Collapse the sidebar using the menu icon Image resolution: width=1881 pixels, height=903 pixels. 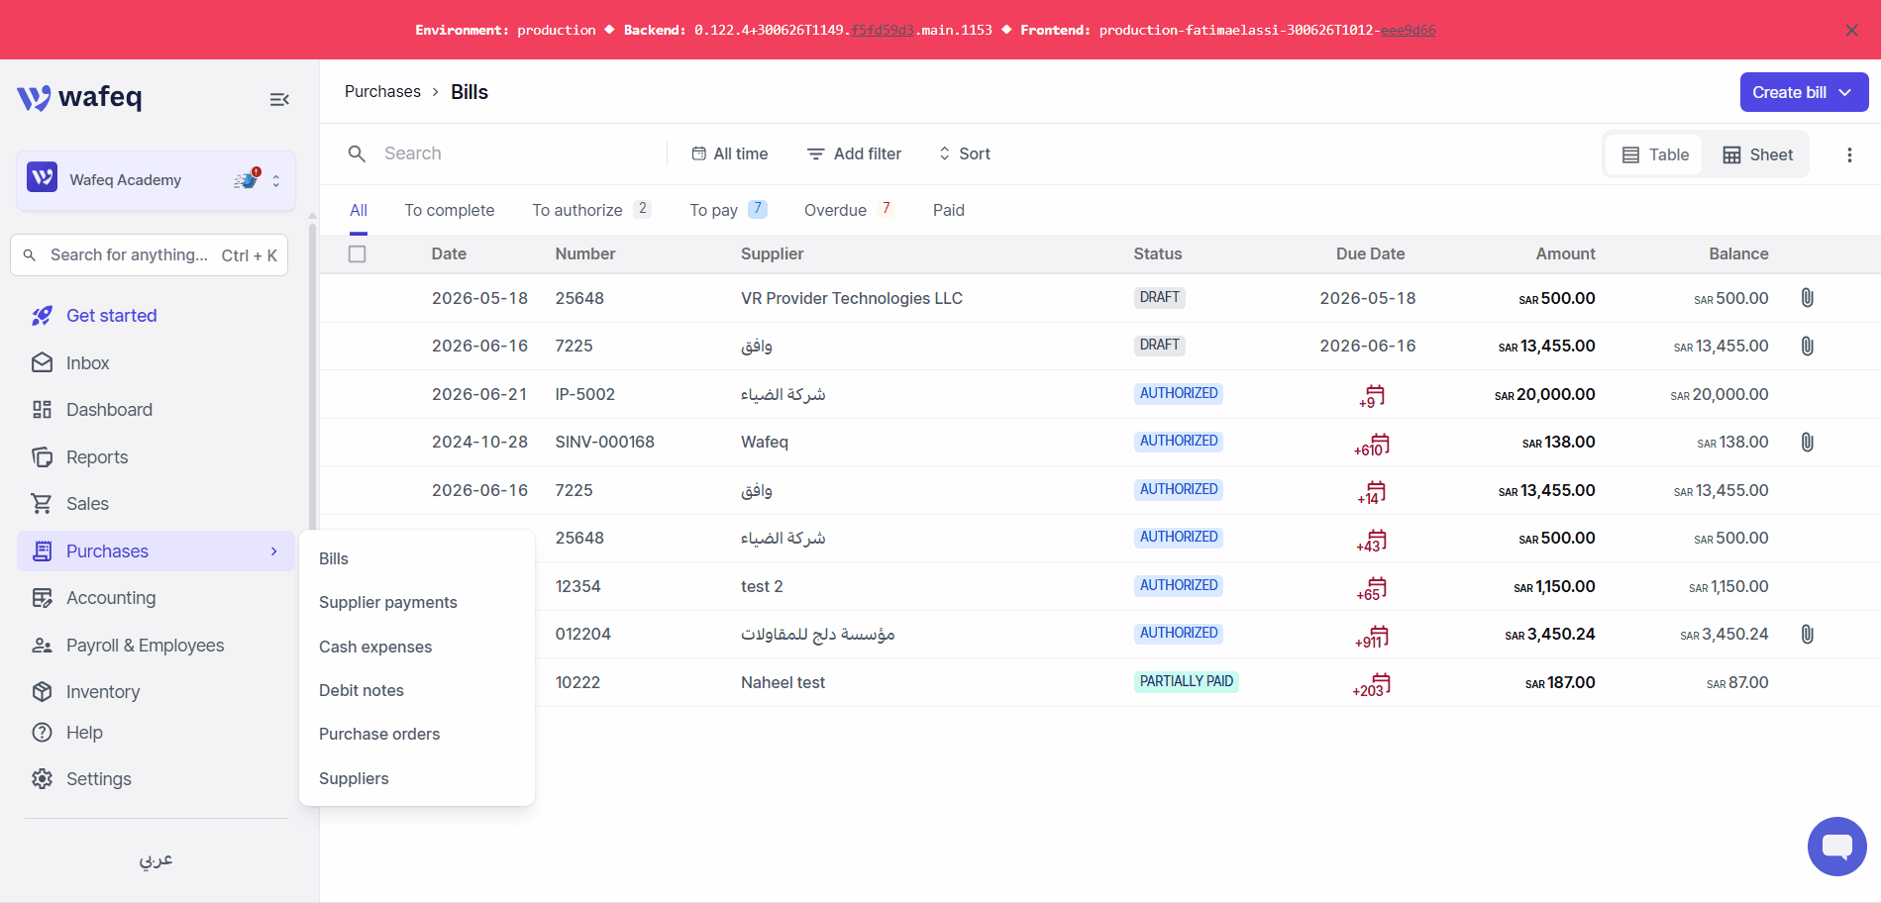(x=279, y=99)
